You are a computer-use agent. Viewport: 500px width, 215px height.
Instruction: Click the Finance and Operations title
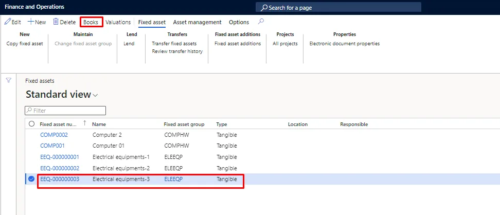[34, 7]
